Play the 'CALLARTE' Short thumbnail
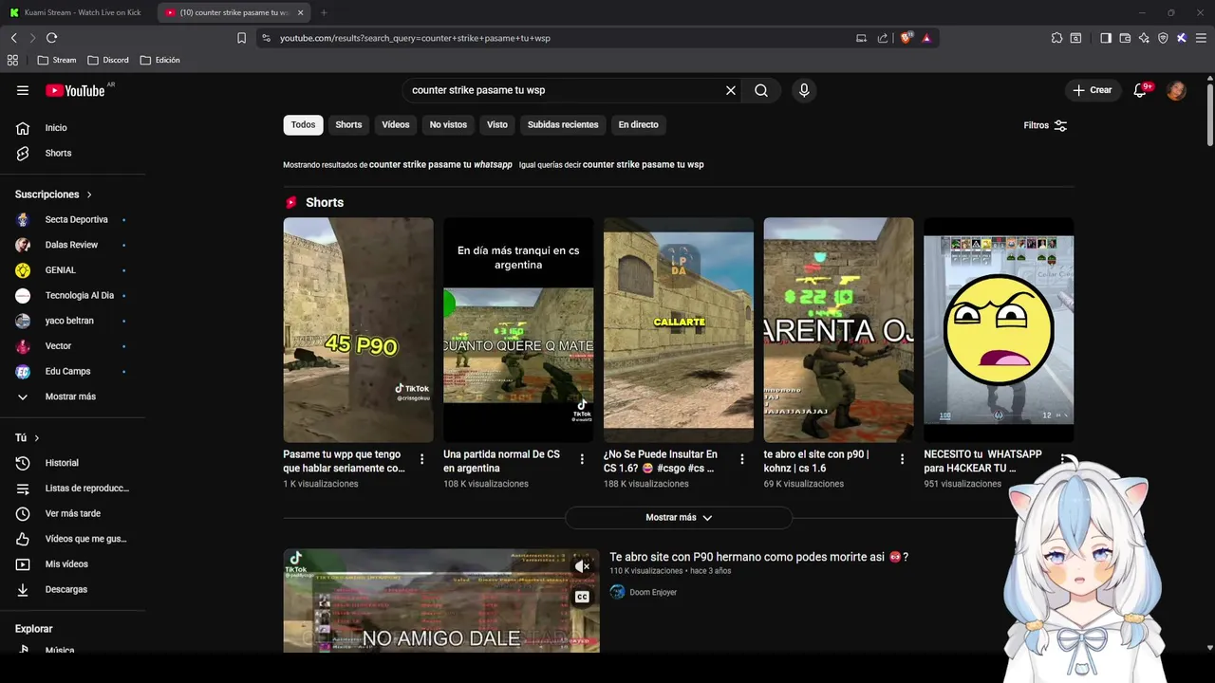The height and width of the screenshot is (683, 1215). [679, 330]
